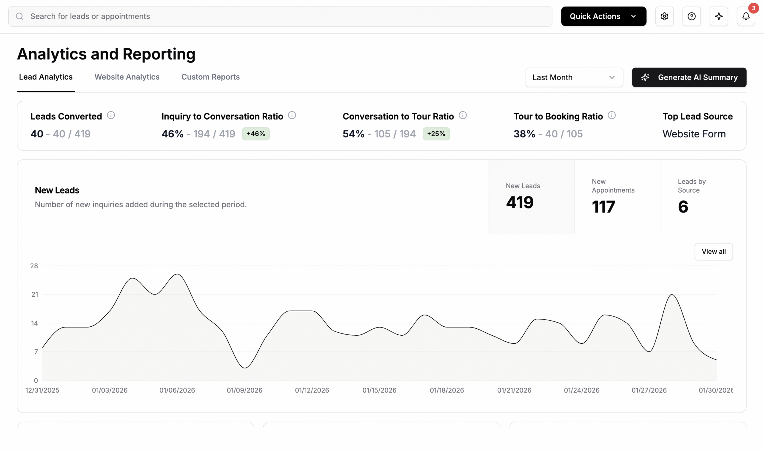This screenshot has width=764, height=451.
Task: Click the View all button
Action: [713, 252]
